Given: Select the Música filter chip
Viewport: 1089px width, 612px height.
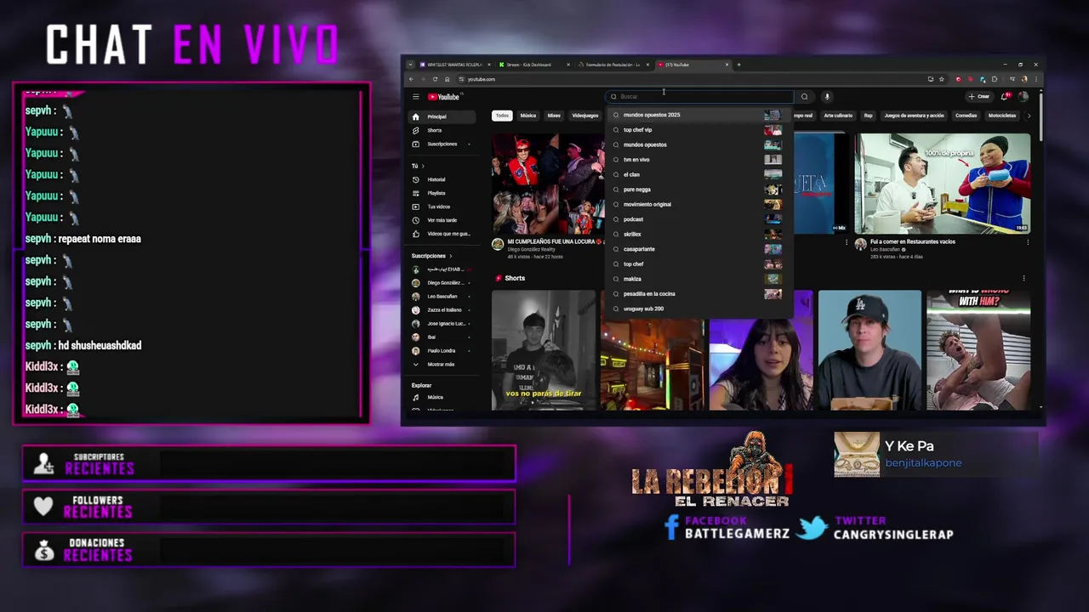Looking at the screenshot, I should click(x=528, y=116).
